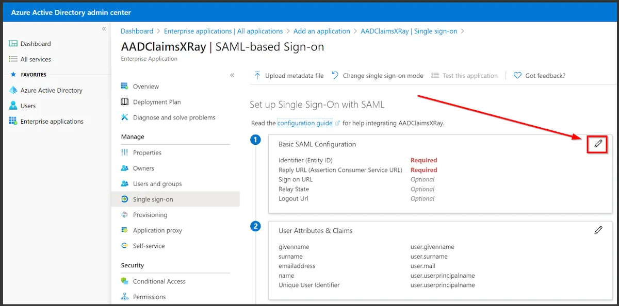This screenshot has width=619, height=306.
Task: Click the user.mail claim value
Action: (x=423, y=266)
